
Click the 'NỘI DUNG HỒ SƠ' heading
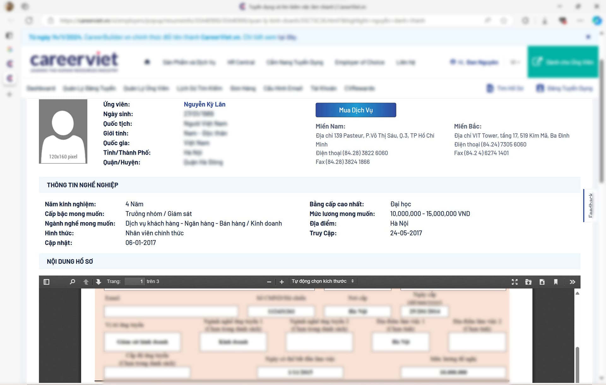70,261
